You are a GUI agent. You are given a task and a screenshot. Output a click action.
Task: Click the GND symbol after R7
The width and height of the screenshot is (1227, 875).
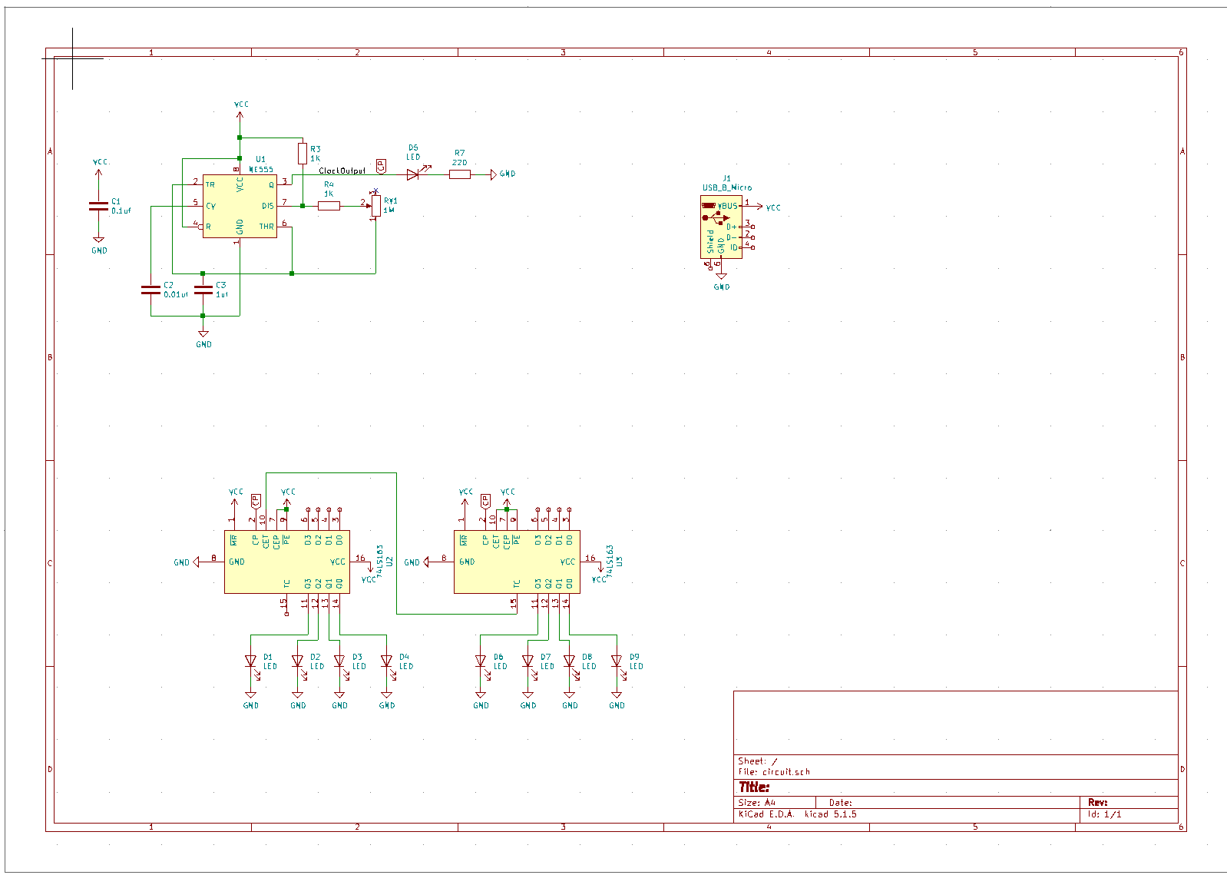pyautogui.click(x=503, y=174)
